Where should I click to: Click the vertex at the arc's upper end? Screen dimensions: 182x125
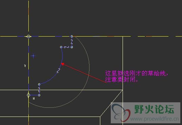click(61, 47)
